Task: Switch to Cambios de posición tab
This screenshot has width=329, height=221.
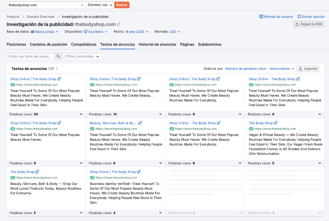Action: pyautogui.click(x=48, y=45)
